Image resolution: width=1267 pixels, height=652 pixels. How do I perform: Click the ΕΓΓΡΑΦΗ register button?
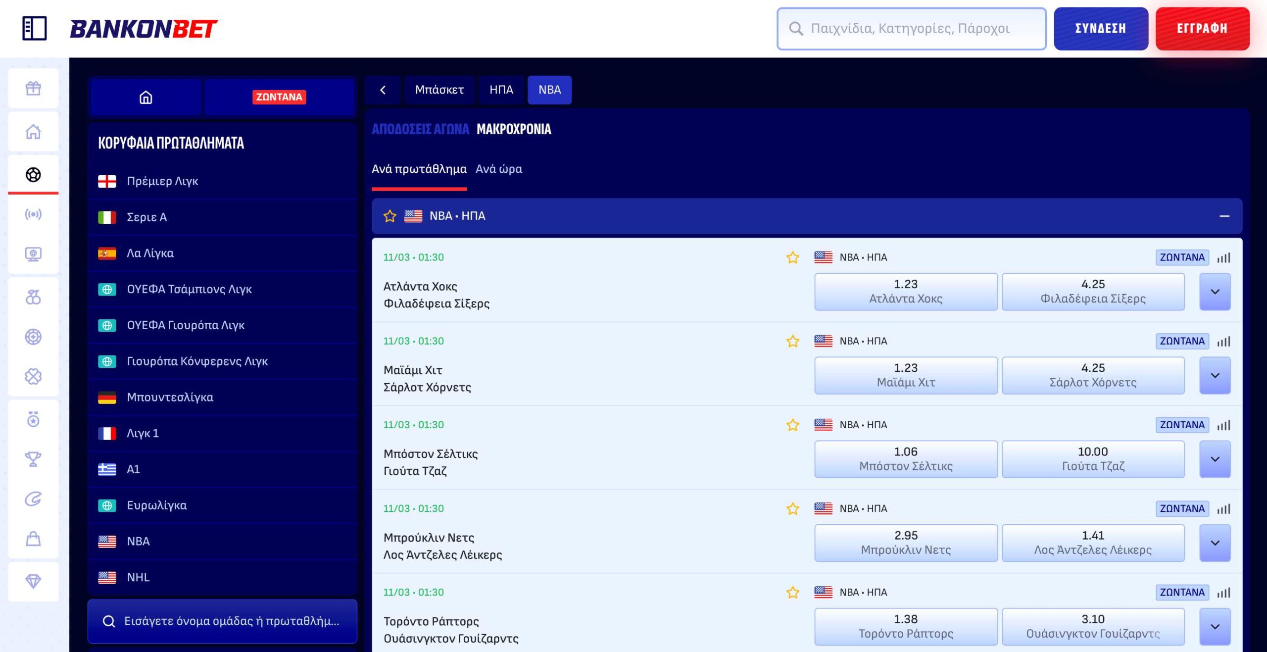pyautogui.click(x=1202, y=29)
